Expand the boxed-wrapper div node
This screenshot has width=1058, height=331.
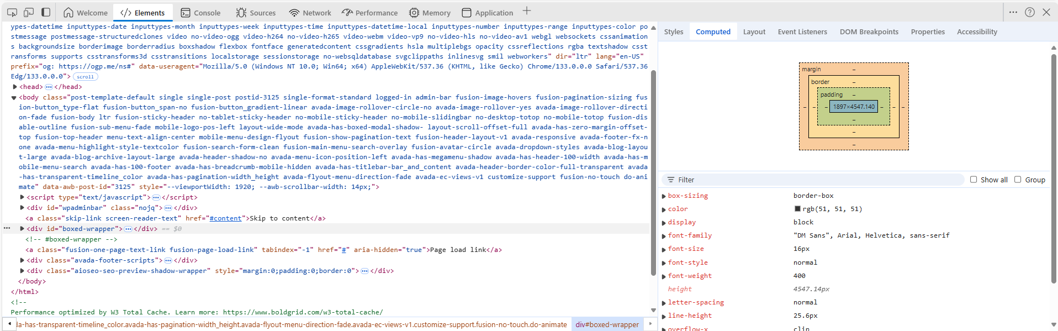click(22, 229)
